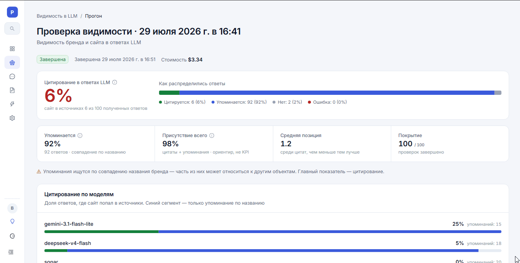Click the text Завершена 29 июля 2026 г. в 16:51
520x263 pixels.
[115, 60]
